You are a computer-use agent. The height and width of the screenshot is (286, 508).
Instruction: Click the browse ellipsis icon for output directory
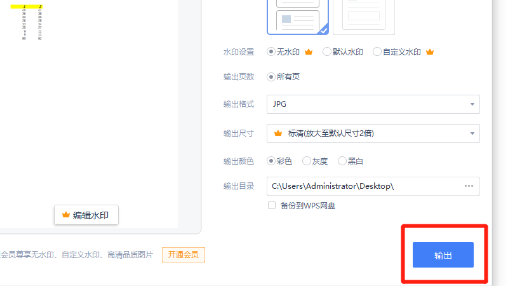pyautogui.click(x=469, y=186)
